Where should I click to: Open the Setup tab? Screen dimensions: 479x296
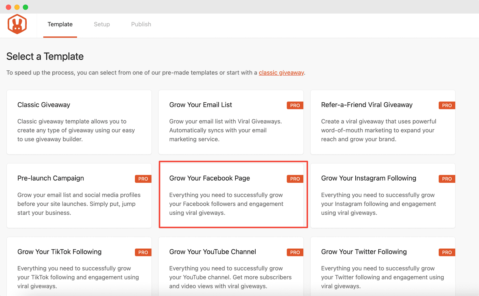click(102, 24)
